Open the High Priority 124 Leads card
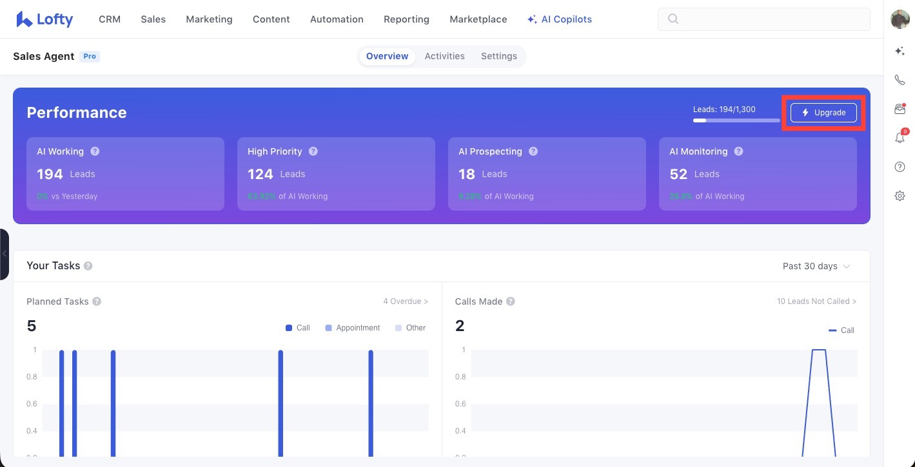The width and height of the screenshot is (915, 467). point(336,174)
